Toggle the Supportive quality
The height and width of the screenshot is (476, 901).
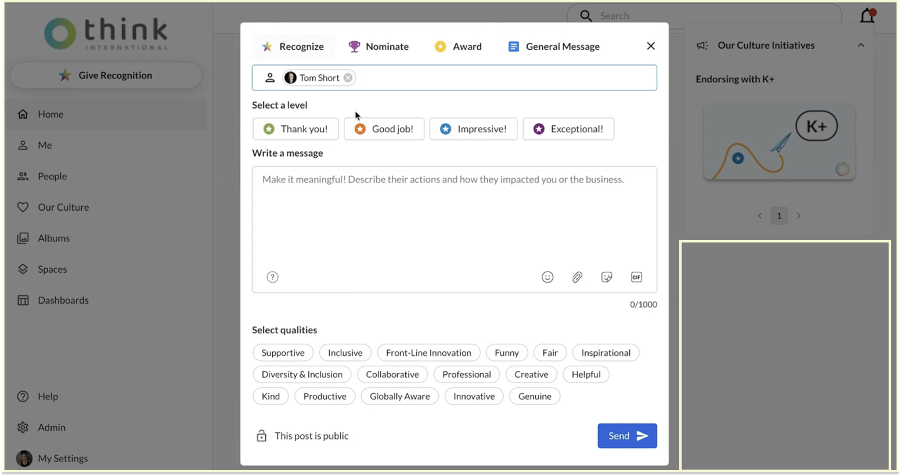pyautogui.click(x=283, y=352)
